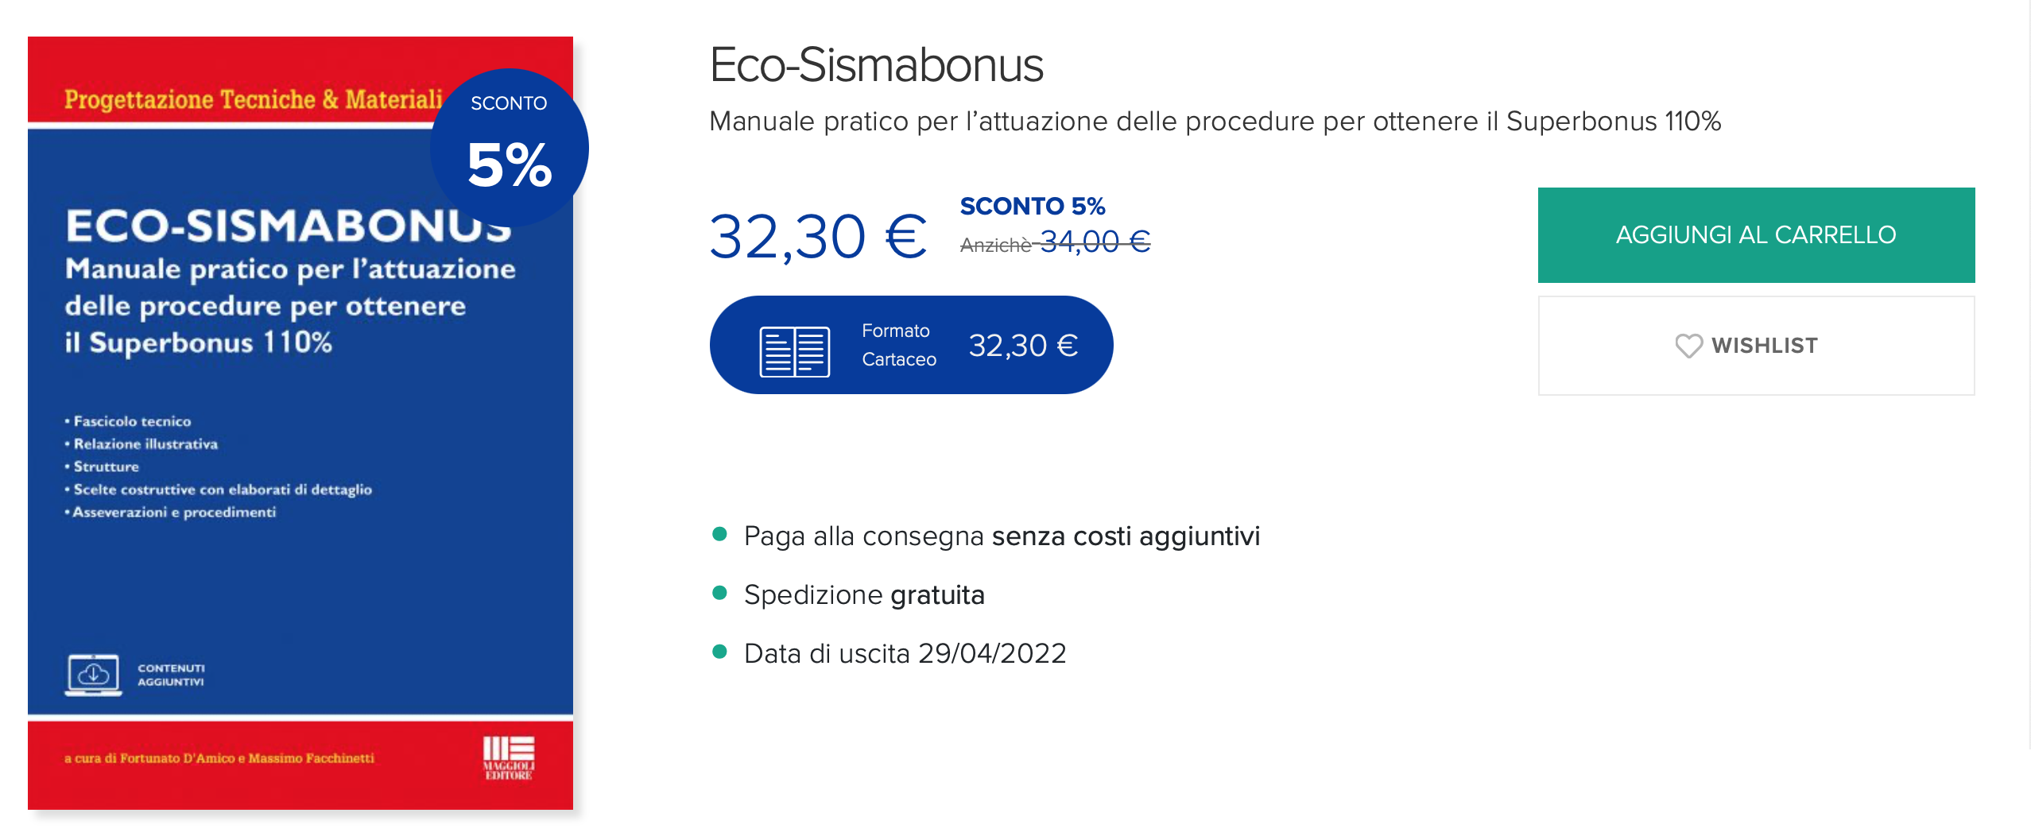Click the strikethrough 34,00 € original price
2031x836 pixels.
pyautogui.click(x=1095, y=242)
